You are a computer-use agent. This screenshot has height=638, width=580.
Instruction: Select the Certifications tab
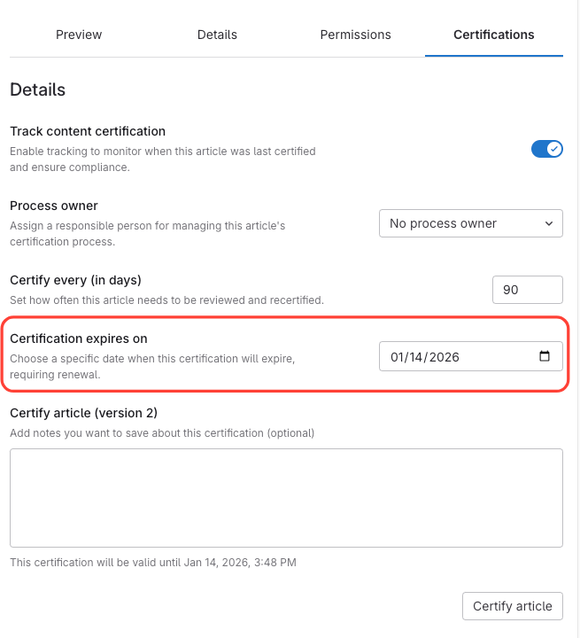coord(493,35)
